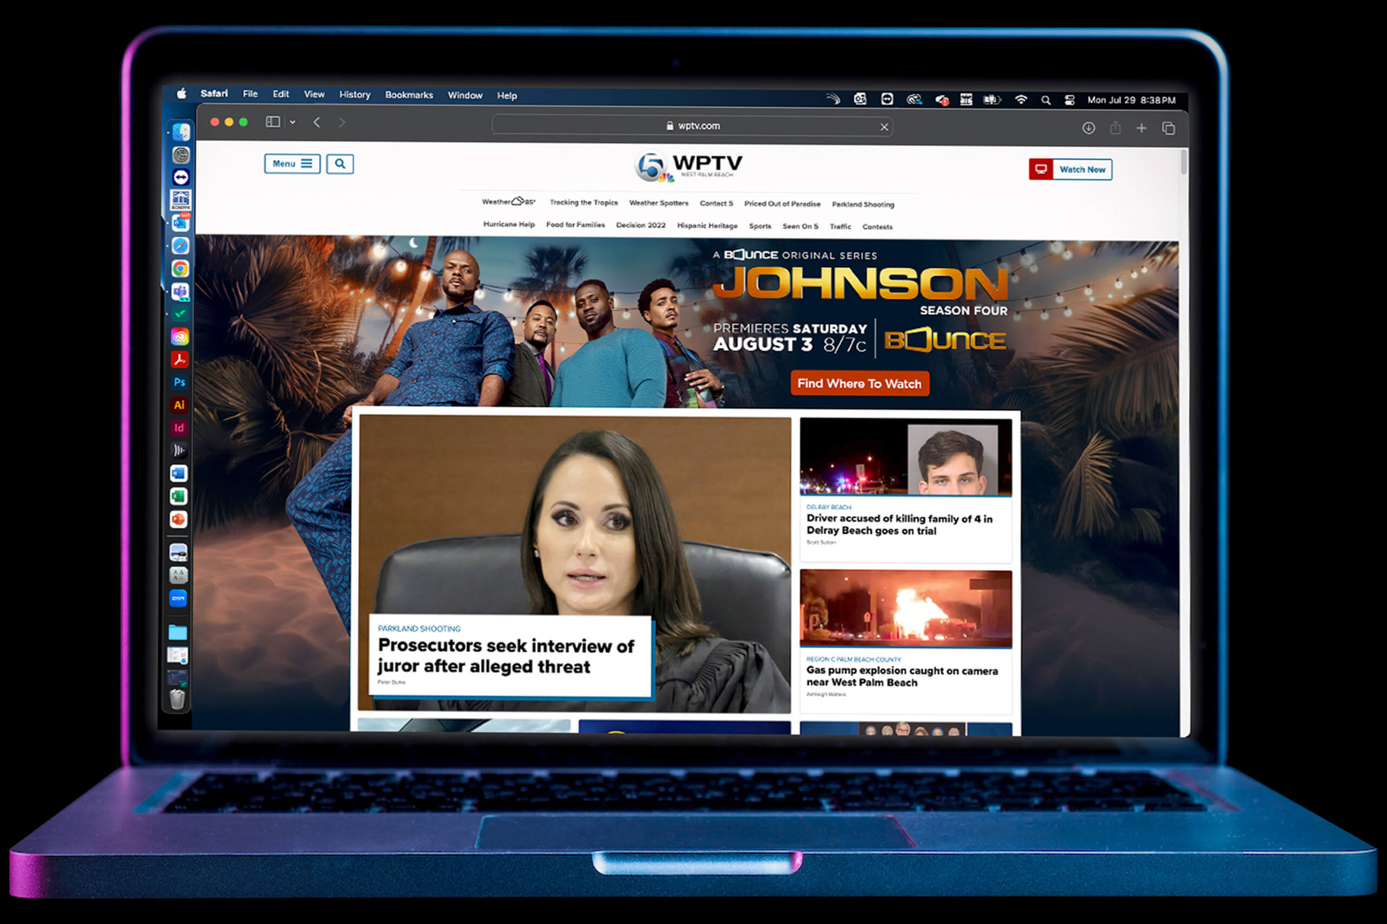1387x924 pixels.
Task: Open the blue folder in dock
Action: [x=177, y=632]
